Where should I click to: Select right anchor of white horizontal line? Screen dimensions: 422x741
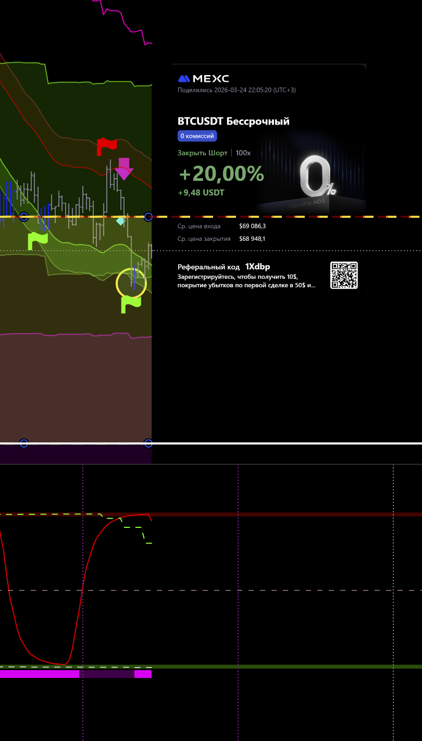(x=148, y=443)
